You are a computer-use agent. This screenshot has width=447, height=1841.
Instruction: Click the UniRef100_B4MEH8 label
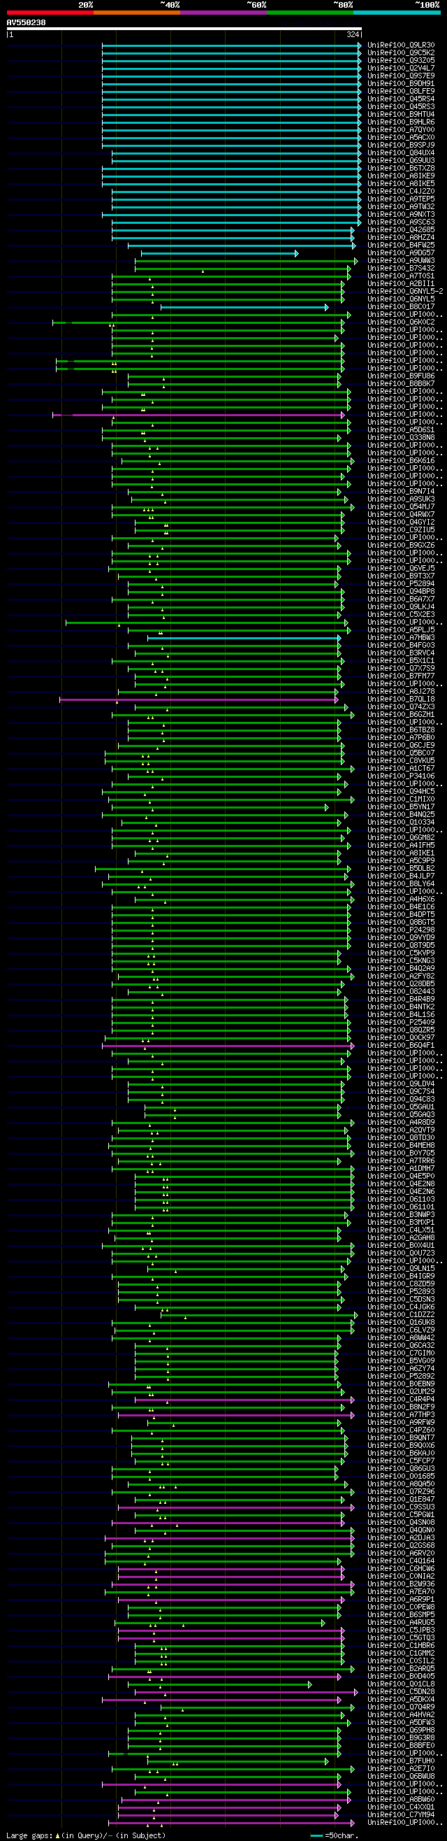tap(401, 1146)
